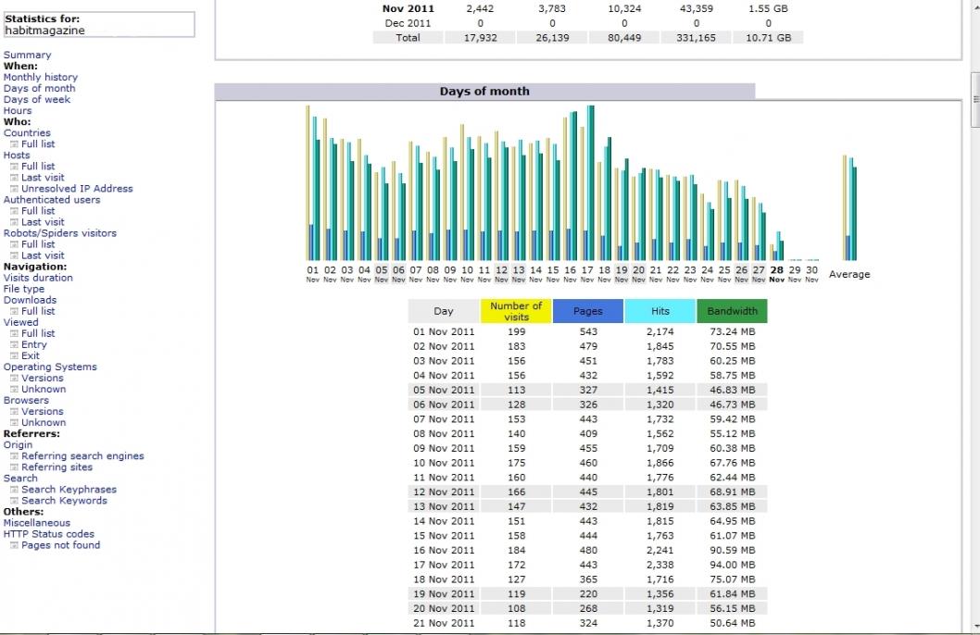
Task: Open Authenticated users Last visit link
Action: coord(43,221)
